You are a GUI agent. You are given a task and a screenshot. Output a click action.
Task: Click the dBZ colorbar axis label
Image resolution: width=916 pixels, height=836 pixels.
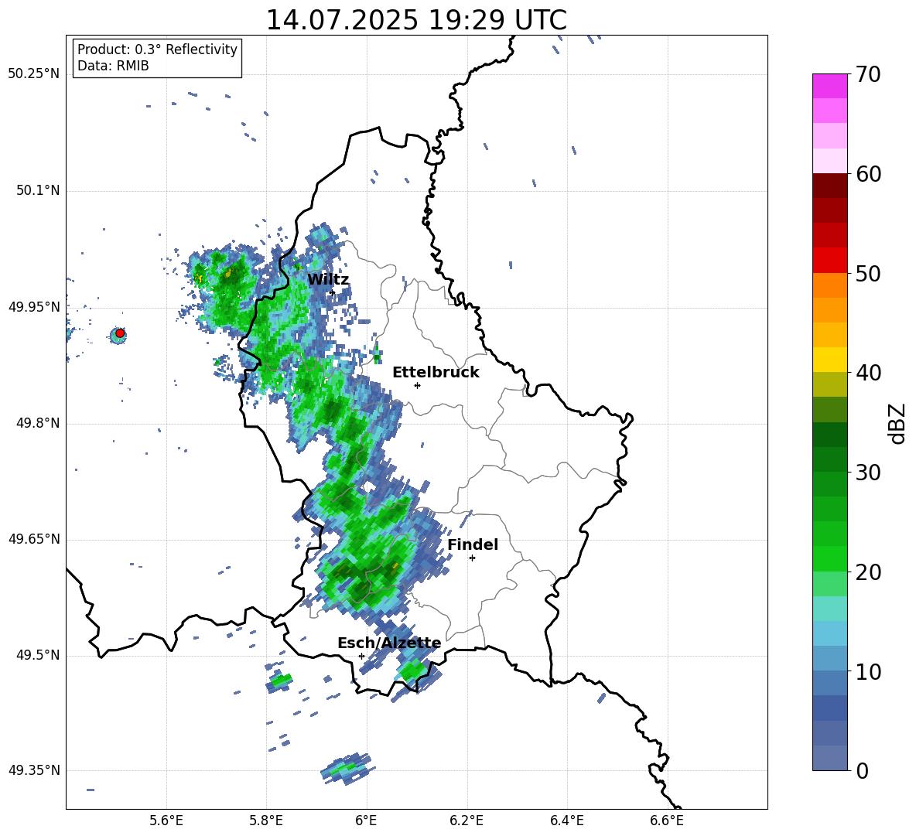(x=897, y=423)
